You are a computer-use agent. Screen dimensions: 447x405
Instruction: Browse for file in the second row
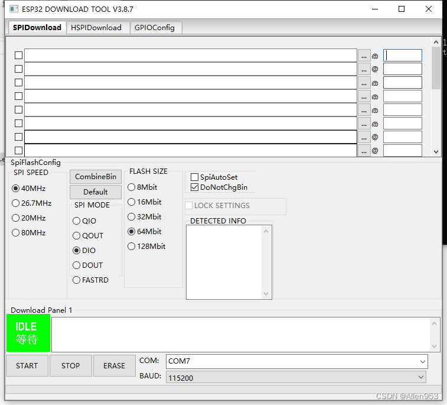(364, 69)
